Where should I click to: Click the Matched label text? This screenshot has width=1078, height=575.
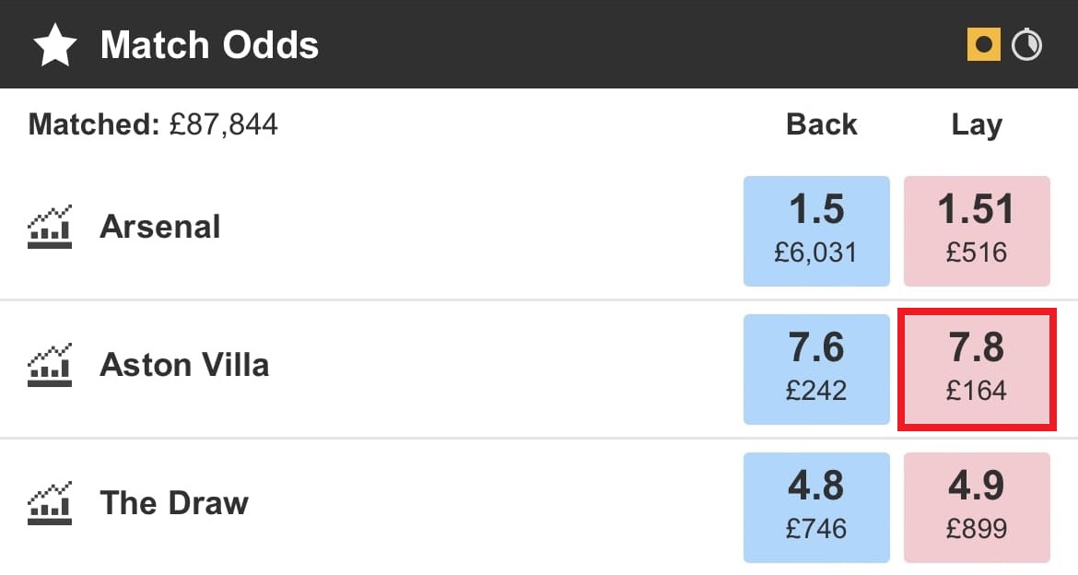pyautogui.click(x=94, y=124)
